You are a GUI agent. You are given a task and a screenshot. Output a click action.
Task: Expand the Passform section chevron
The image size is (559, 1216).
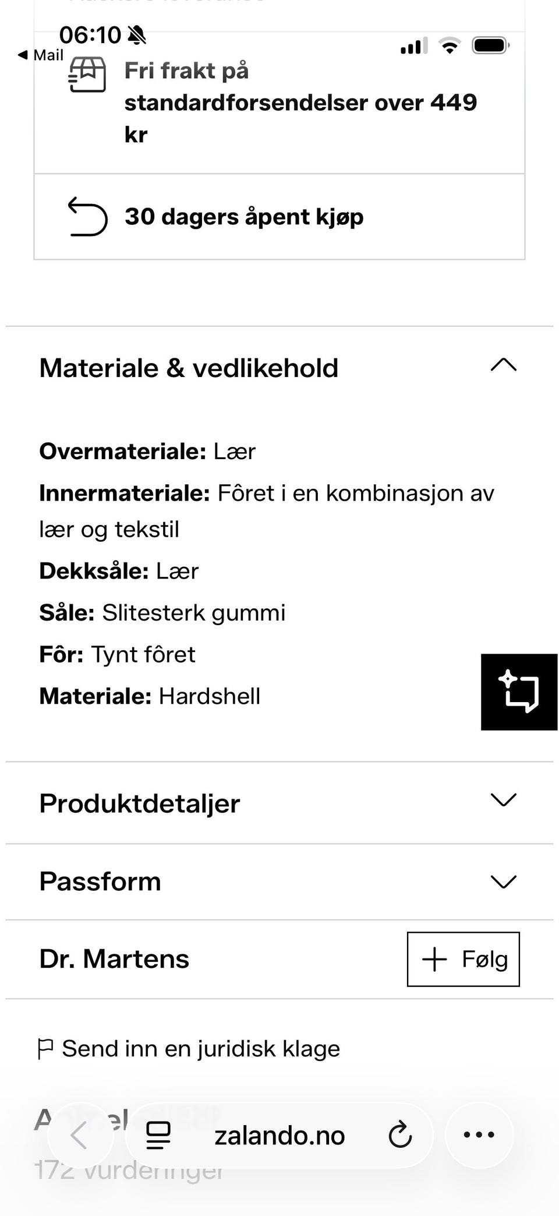(x=504, y=882)
